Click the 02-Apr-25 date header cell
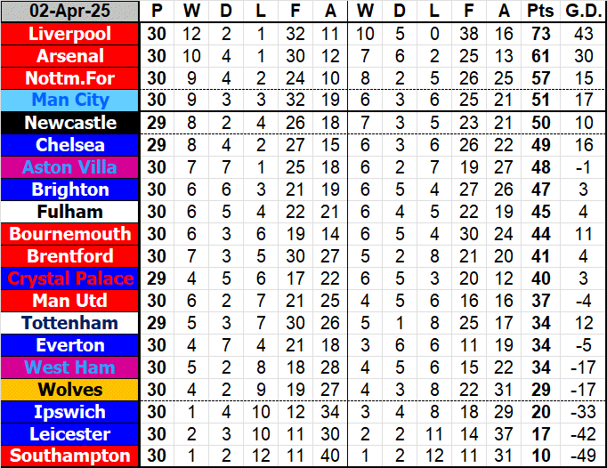Screen dimensions: 607x468 (x=70, y=12)
